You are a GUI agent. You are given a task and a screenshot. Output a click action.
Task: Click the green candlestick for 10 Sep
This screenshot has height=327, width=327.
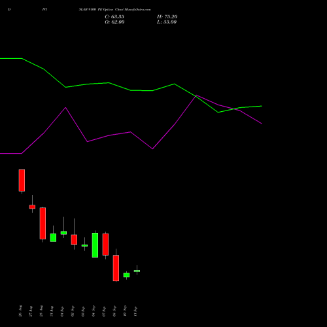click(x=126, y=275)
